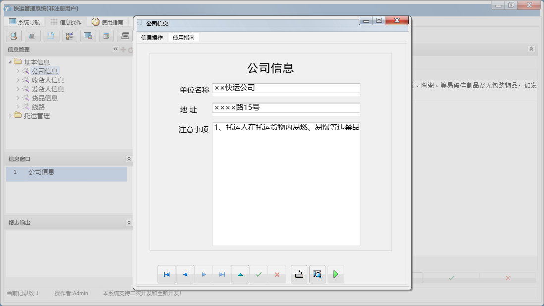Open print preview in the company info dialog

tap(317, 274)
